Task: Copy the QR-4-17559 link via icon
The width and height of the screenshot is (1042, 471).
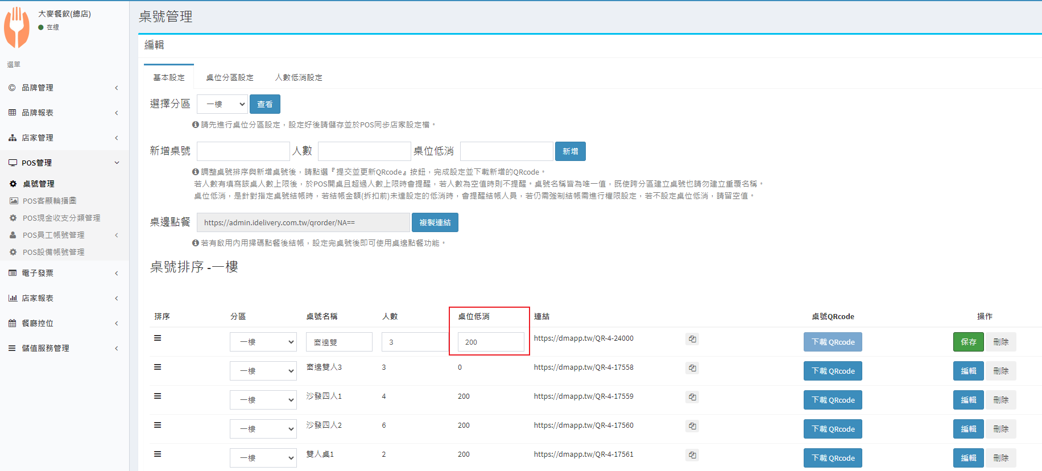Action: 692,397
